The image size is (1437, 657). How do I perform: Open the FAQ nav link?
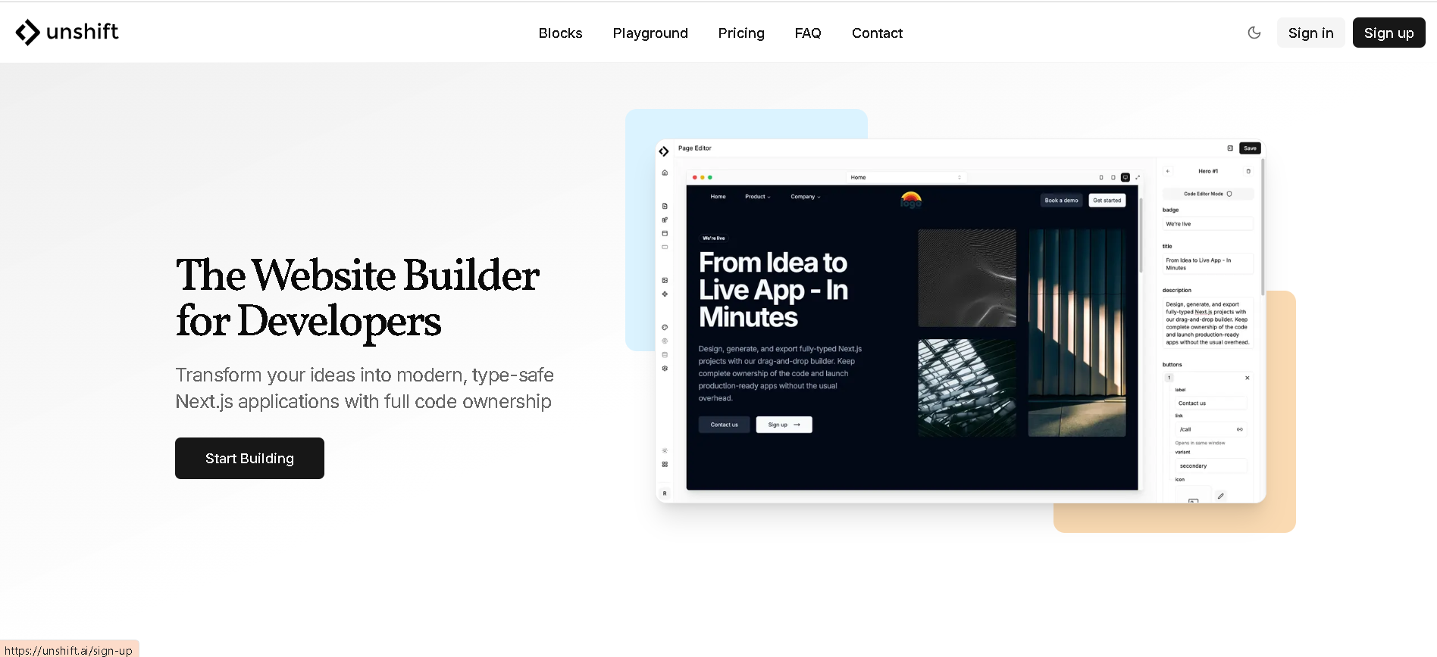pos(808,33)
